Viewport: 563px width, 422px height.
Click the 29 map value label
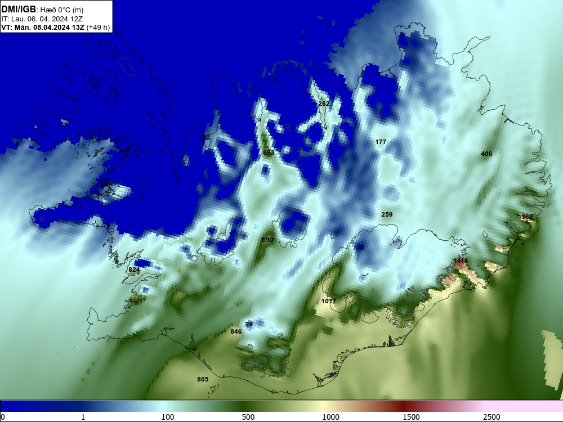(x=249, y=324)
